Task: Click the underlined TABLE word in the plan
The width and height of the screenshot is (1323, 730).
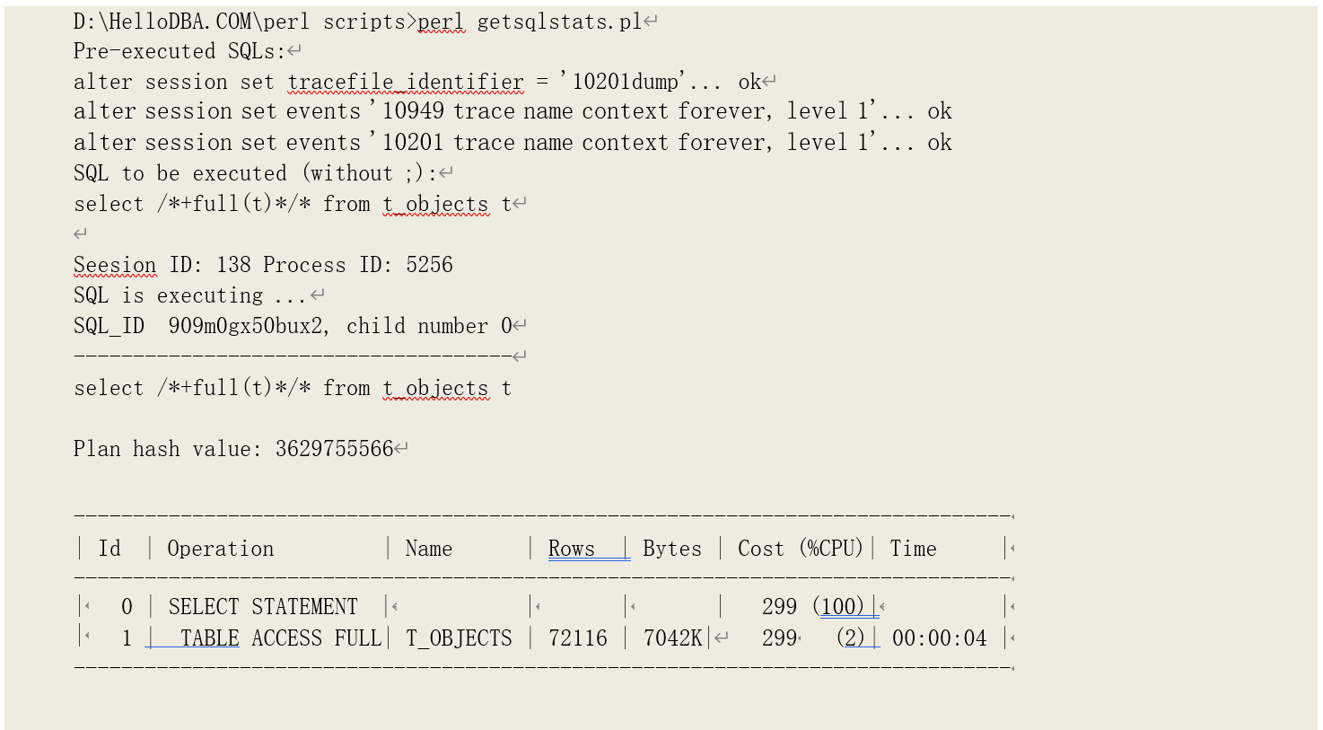Action: pyautogui.click(x=209, y=638)
